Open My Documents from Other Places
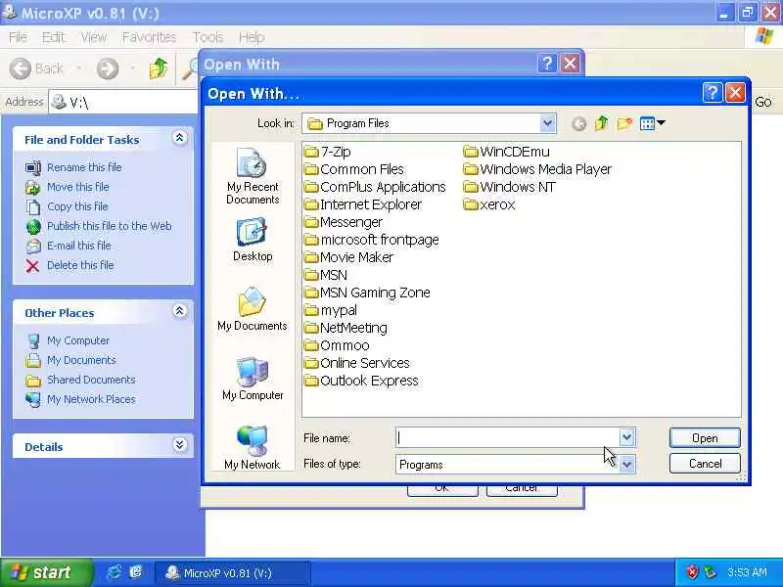Viewport: 783px width, 587px height. (81, 360)
